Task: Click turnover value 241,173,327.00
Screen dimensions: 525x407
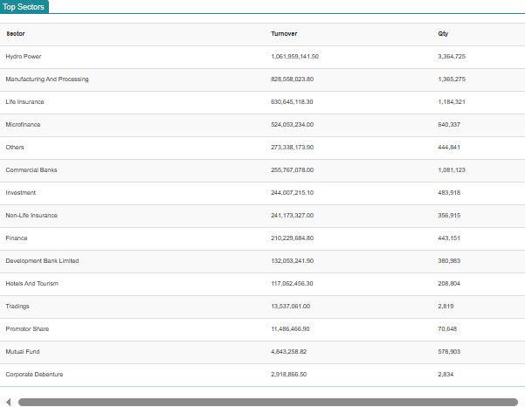Action: (x=293, y=216)
